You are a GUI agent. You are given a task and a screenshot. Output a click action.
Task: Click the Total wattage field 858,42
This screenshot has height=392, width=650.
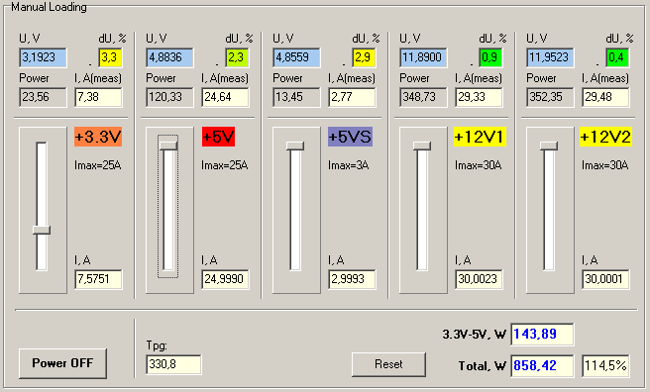(542, 365)
